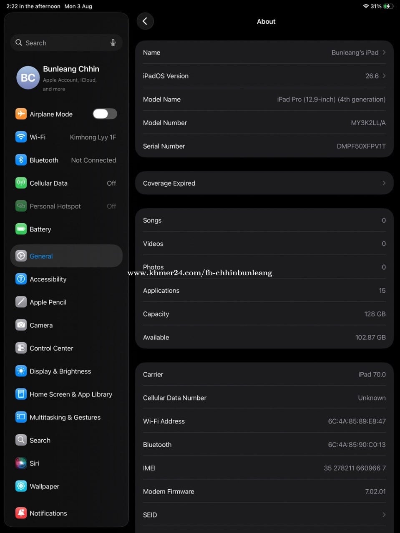Tap the Songs row
Viewport: 400px width, 533px height.
click(x=264, y=220)
